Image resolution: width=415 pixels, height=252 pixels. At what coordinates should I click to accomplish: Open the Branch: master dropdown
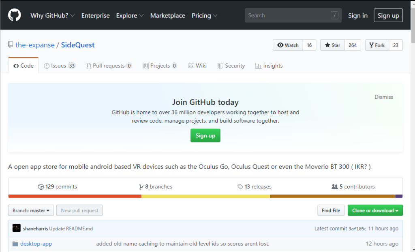coord(31,210)
